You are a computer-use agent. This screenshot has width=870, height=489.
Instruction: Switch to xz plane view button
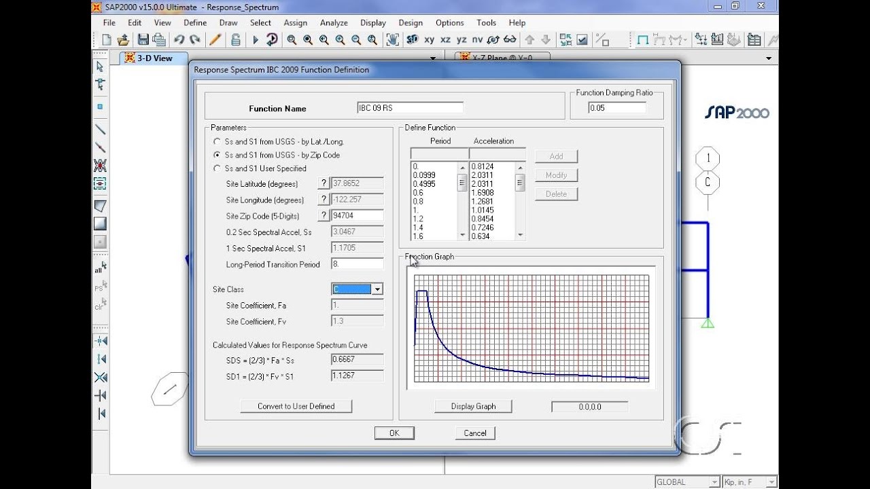tap(445, 40)
